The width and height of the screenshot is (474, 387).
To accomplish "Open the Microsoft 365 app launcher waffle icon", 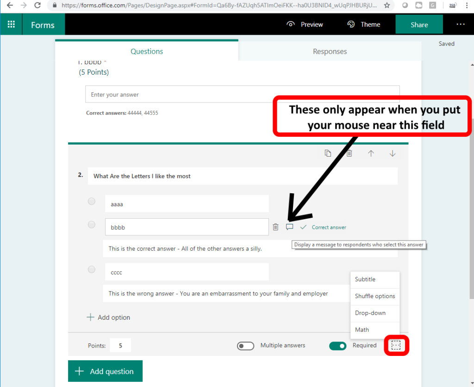I will pos(10,24).
